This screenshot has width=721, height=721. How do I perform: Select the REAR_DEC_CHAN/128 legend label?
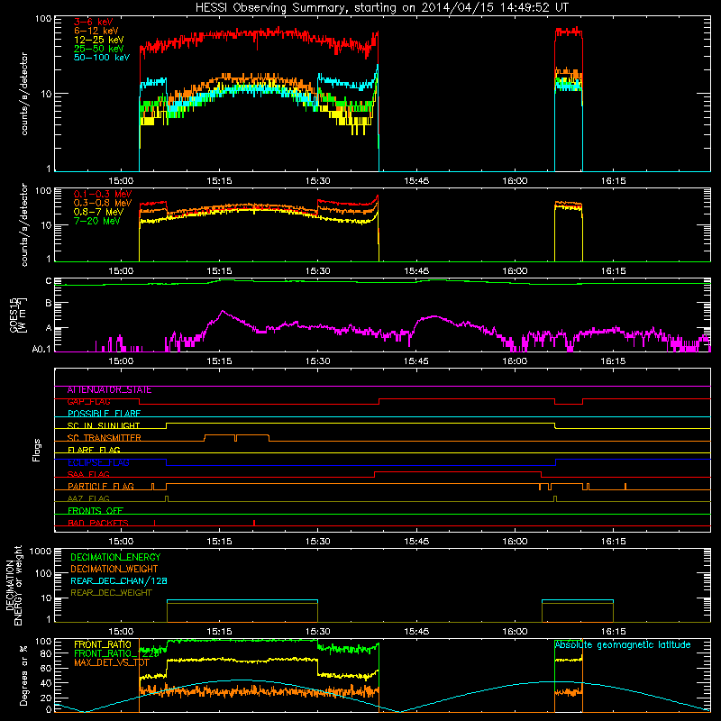pos(119,581)
